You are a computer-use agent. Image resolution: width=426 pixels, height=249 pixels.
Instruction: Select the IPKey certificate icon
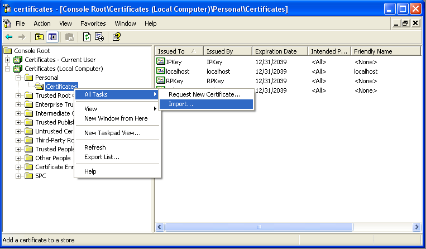click(x=161, y=62)
